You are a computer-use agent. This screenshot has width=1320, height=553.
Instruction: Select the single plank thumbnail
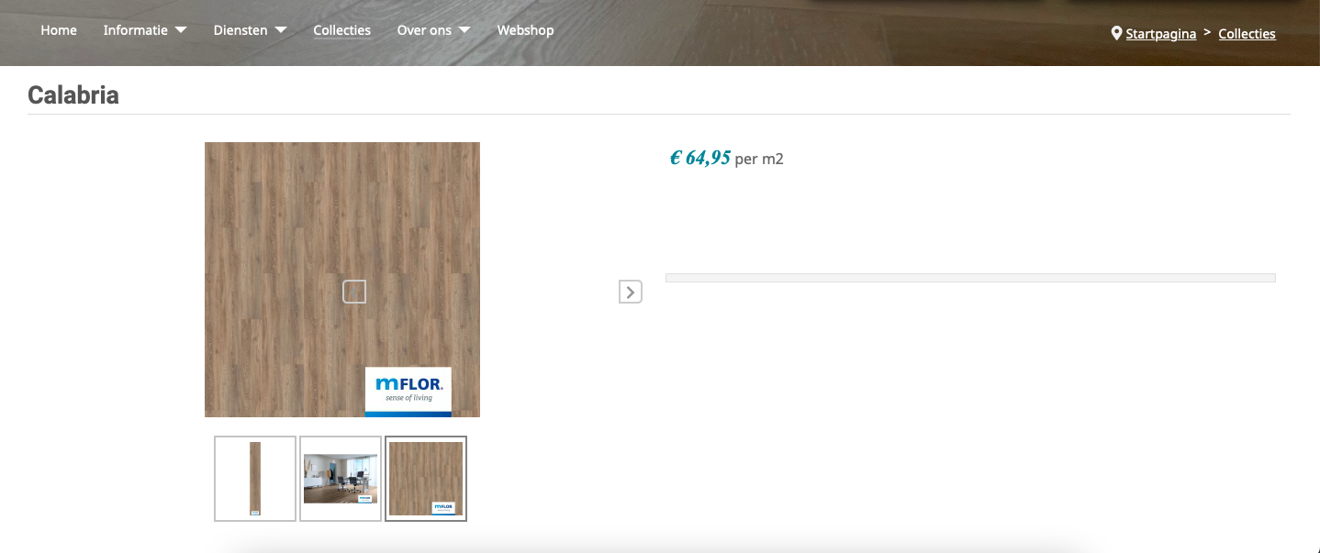(255, 479)
